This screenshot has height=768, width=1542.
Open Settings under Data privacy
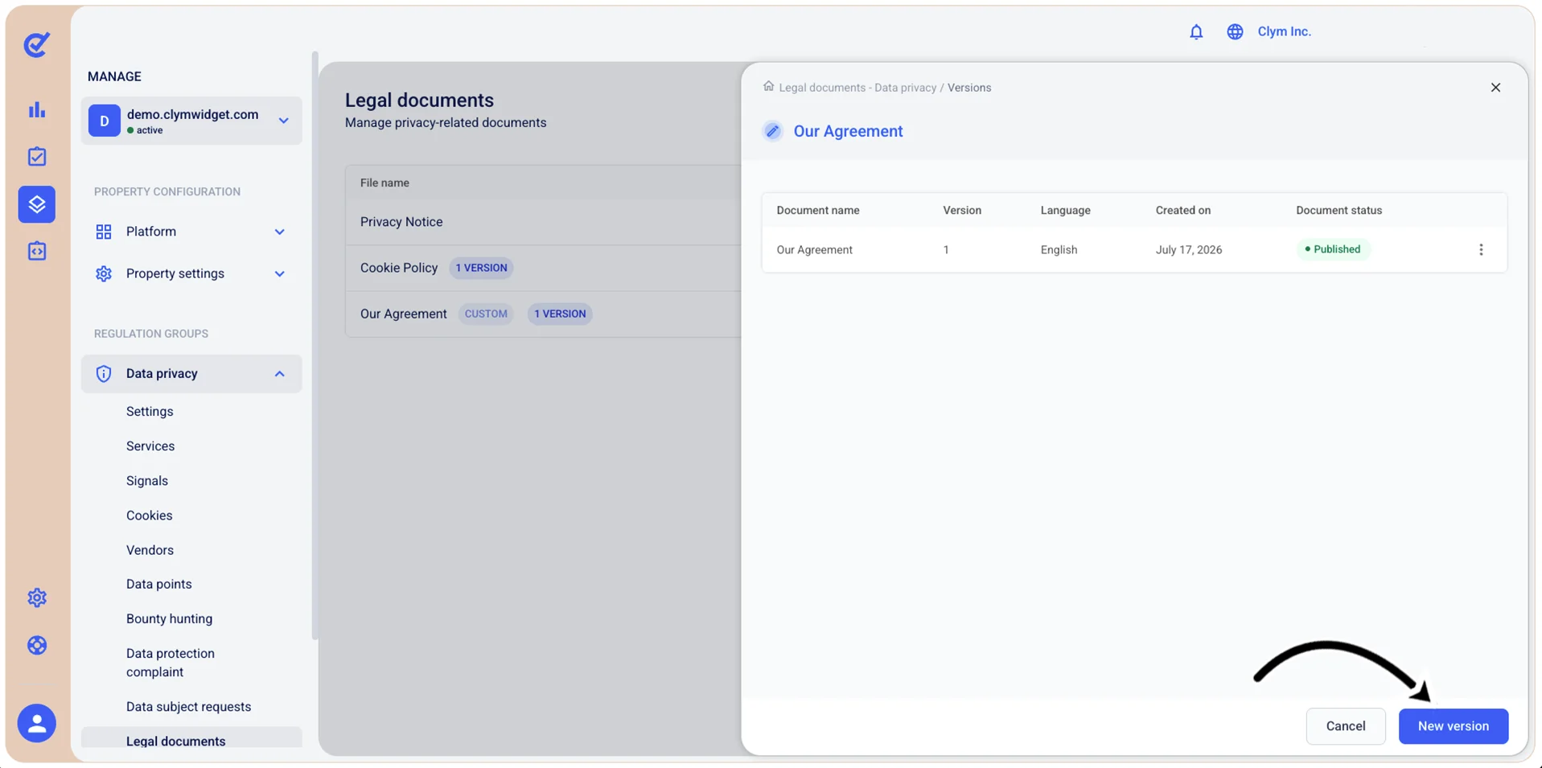150,411
